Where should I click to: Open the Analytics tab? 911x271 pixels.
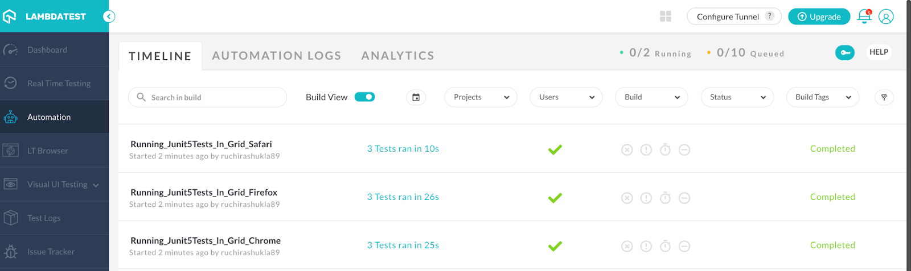(x=397, y=56)
